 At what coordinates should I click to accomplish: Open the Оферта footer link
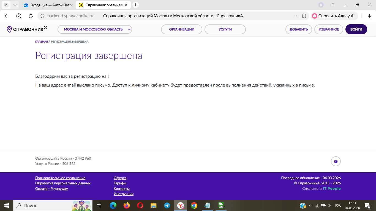pos(120,178)
